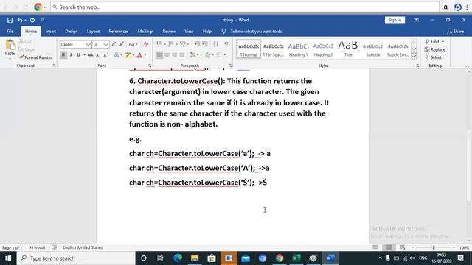
Task: Sort the selected paragraphs
Action: point(215,44)
